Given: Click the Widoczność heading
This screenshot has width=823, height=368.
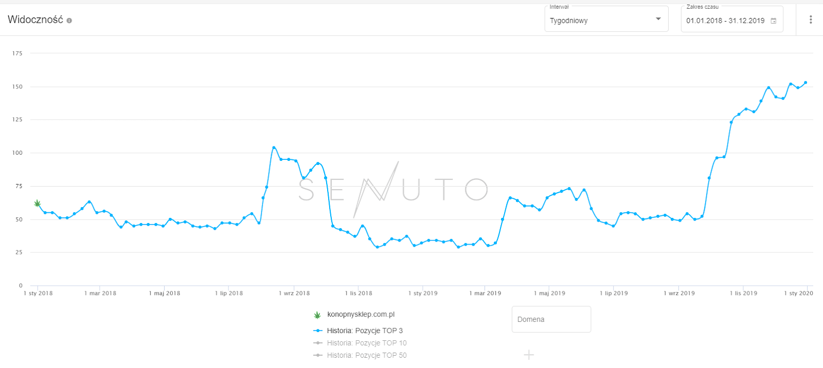Looking at the screenshot, I should 35,20.
